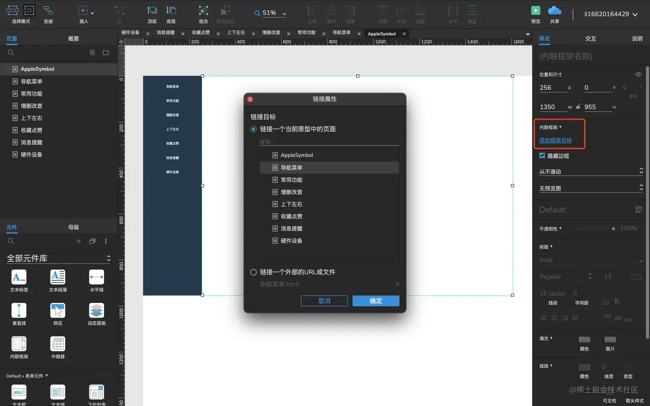Open the tab overflow dropdown arrow
Image resolution: width=650 pixels, height=406 pixels.
click(x=527, y=34)
